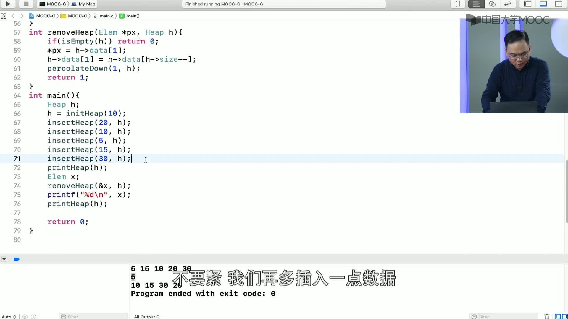
Task: Click console text 'Program ended with exit code: 0'
Action: pyautogui.click(x=203, y=294)
